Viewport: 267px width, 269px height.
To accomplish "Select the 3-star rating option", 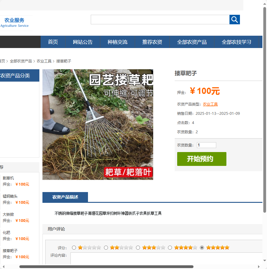I will pos(138,247).
